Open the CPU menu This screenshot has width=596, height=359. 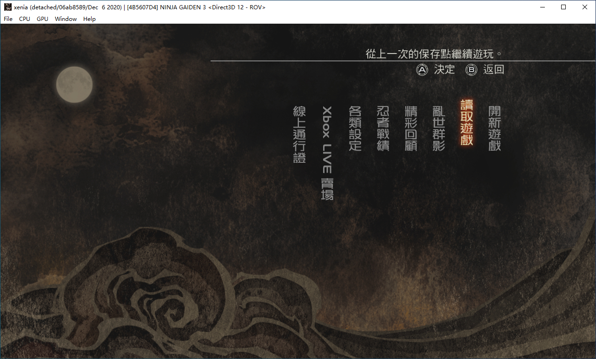pyautogui.click(x=25, y=19)
